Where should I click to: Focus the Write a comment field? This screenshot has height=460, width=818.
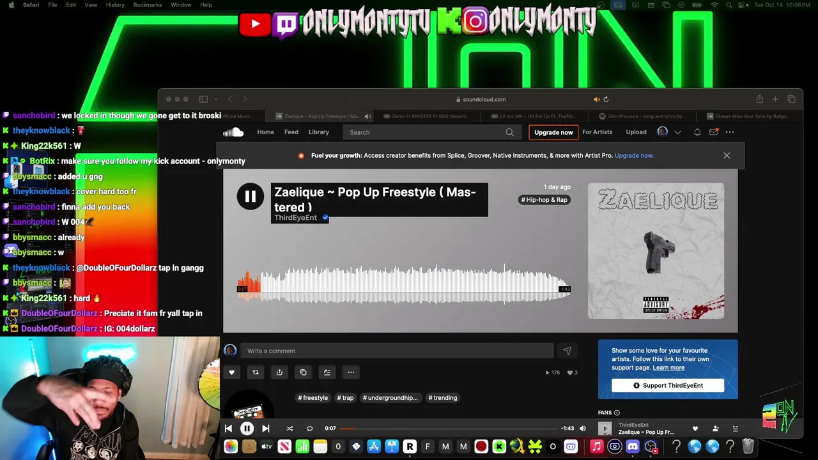(397, 351)
